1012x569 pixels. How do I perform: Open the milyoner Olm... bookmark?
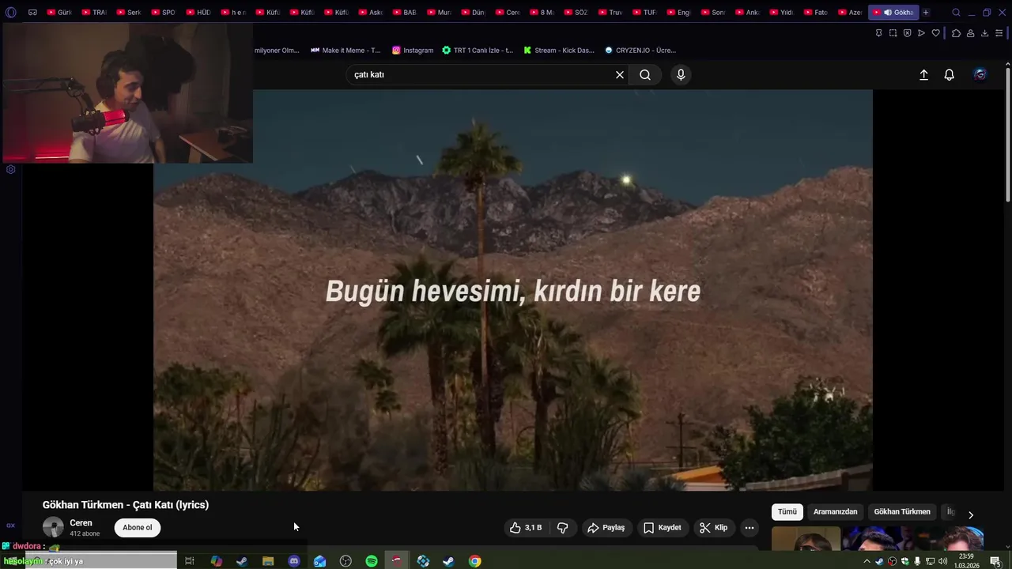coord(277,51)
